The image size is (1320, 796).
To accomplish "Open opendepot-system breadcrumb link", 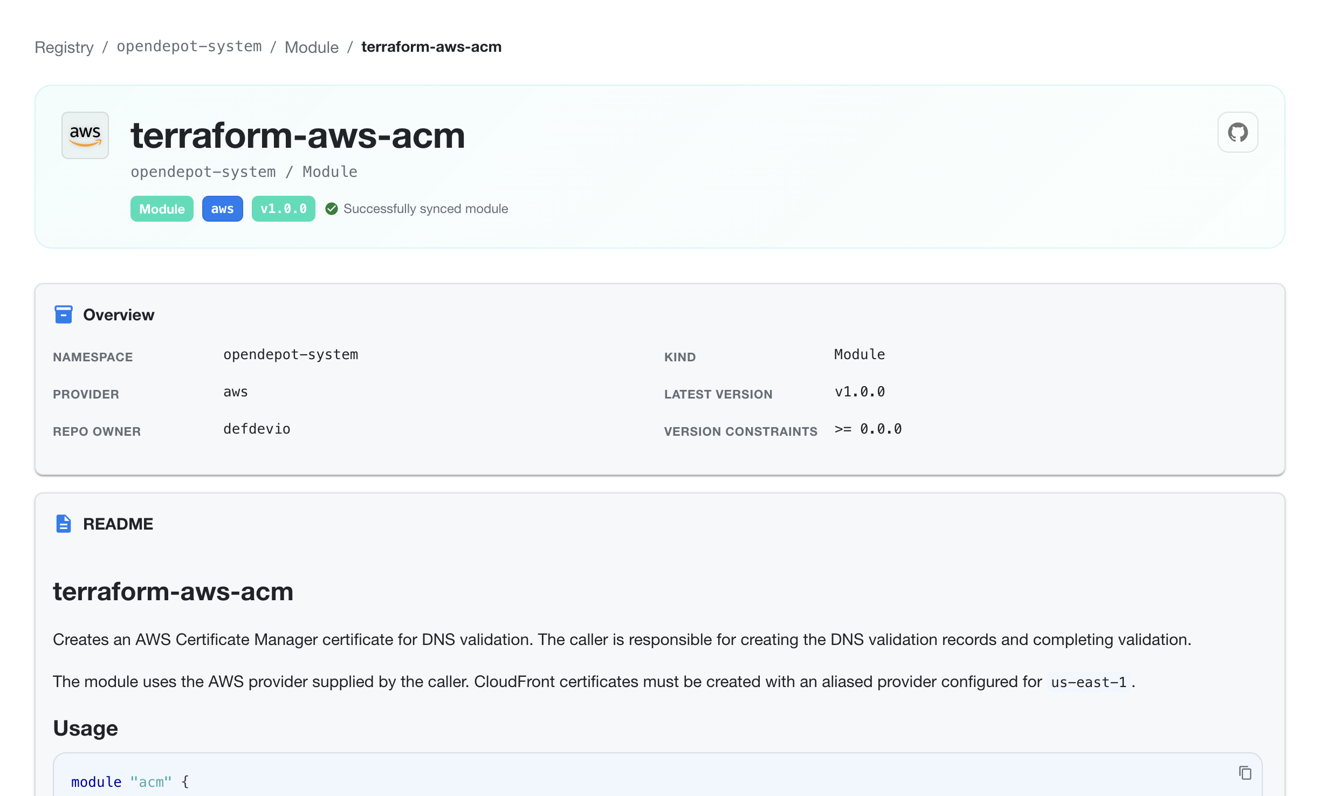I will click(x=189, y=46).
